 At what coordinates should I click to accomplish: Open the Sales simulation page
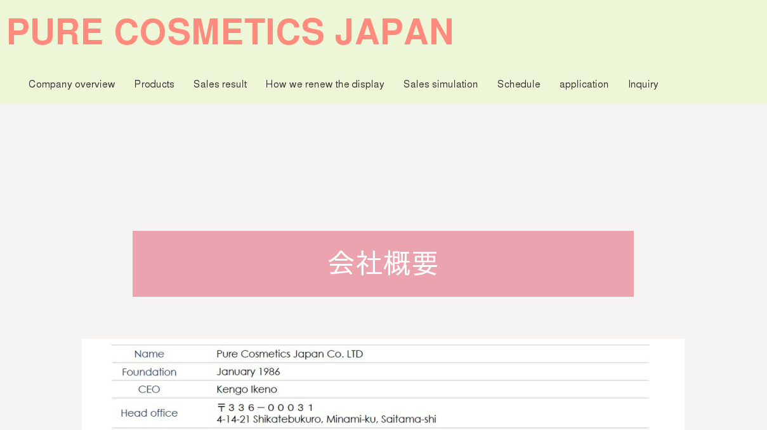tap(440, 84)
